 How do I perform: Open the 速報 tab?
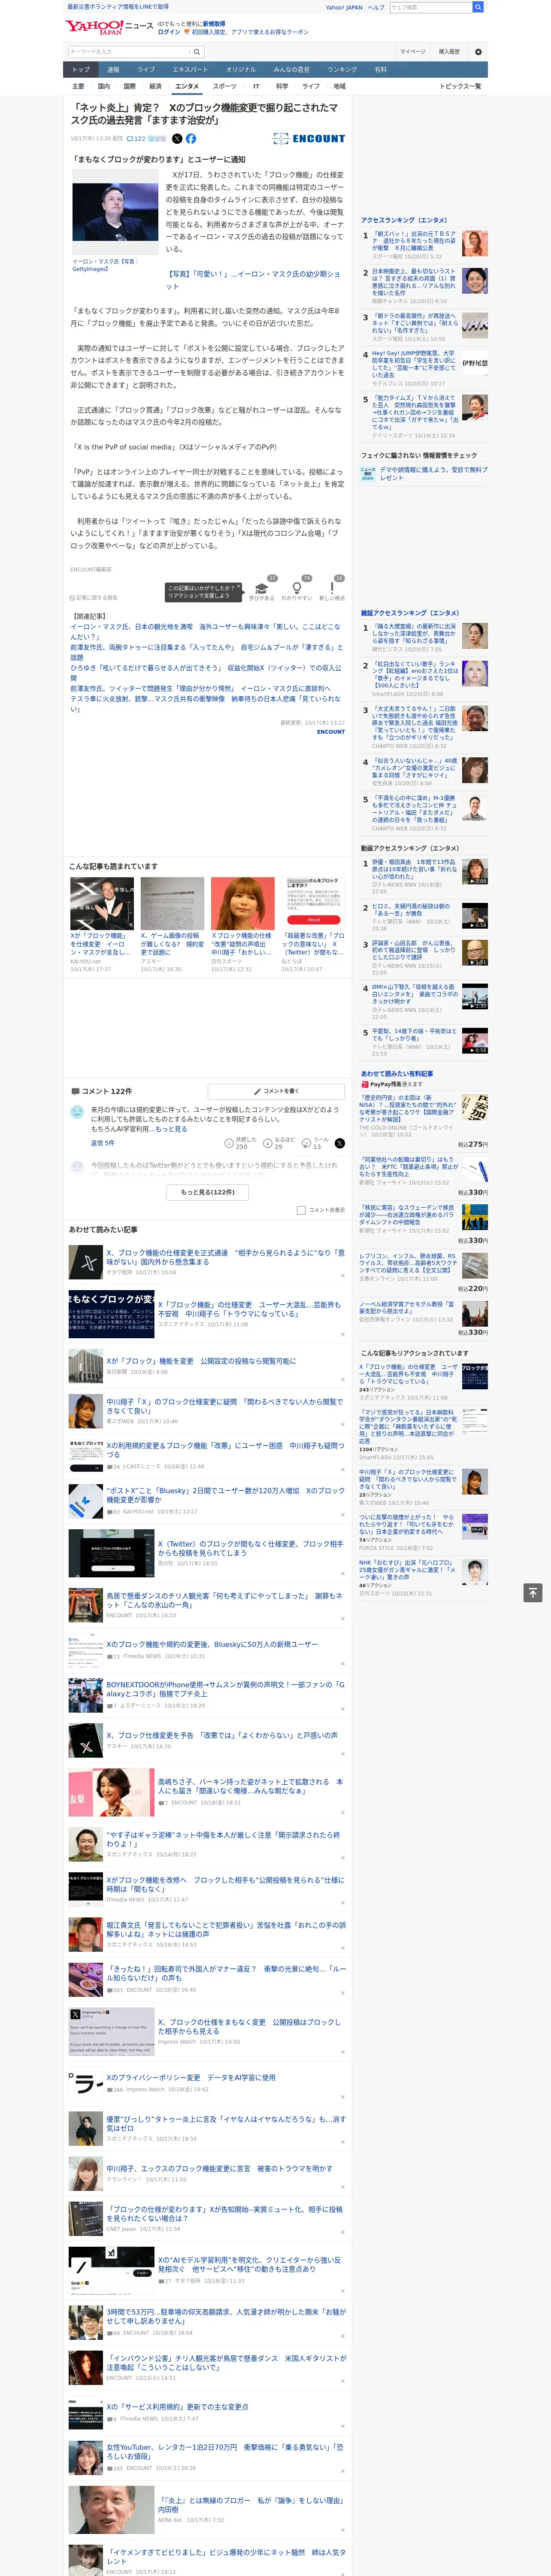coord(113,70)
